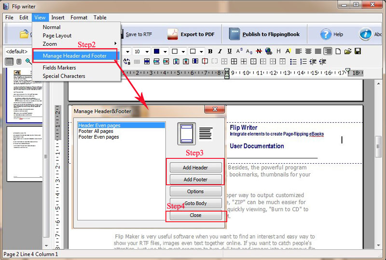386x260 pixels.
Task: Choose Fields Markers menu entry
Action: pyautogui.click(x=77, y=67)
